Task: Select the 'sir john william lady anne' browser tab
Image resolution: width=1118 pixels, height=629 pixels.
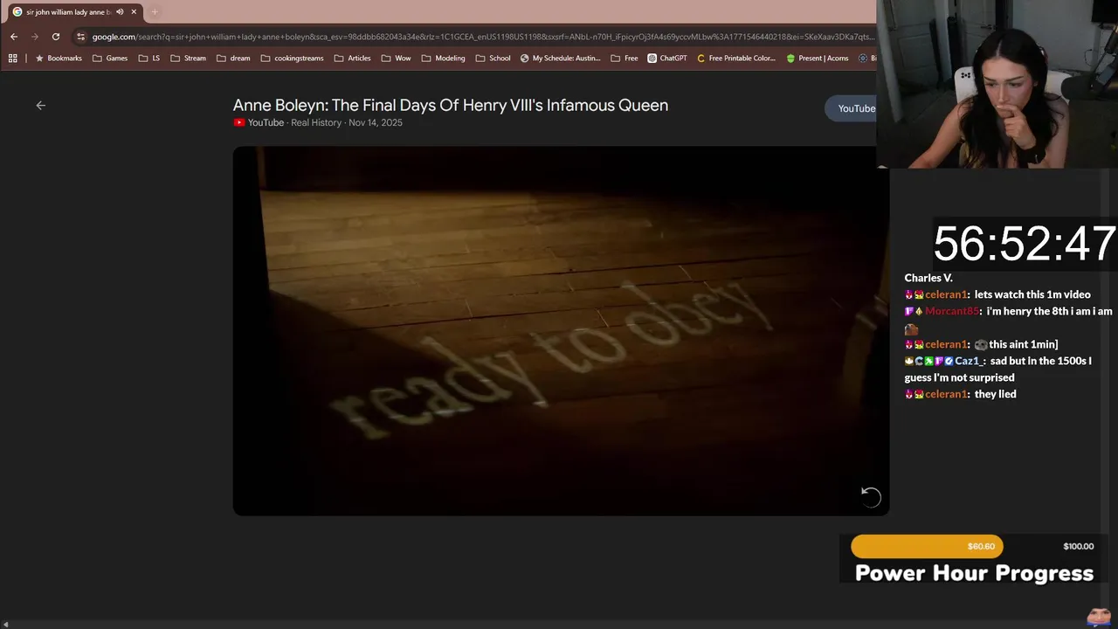Action: [x=74, y=12]
